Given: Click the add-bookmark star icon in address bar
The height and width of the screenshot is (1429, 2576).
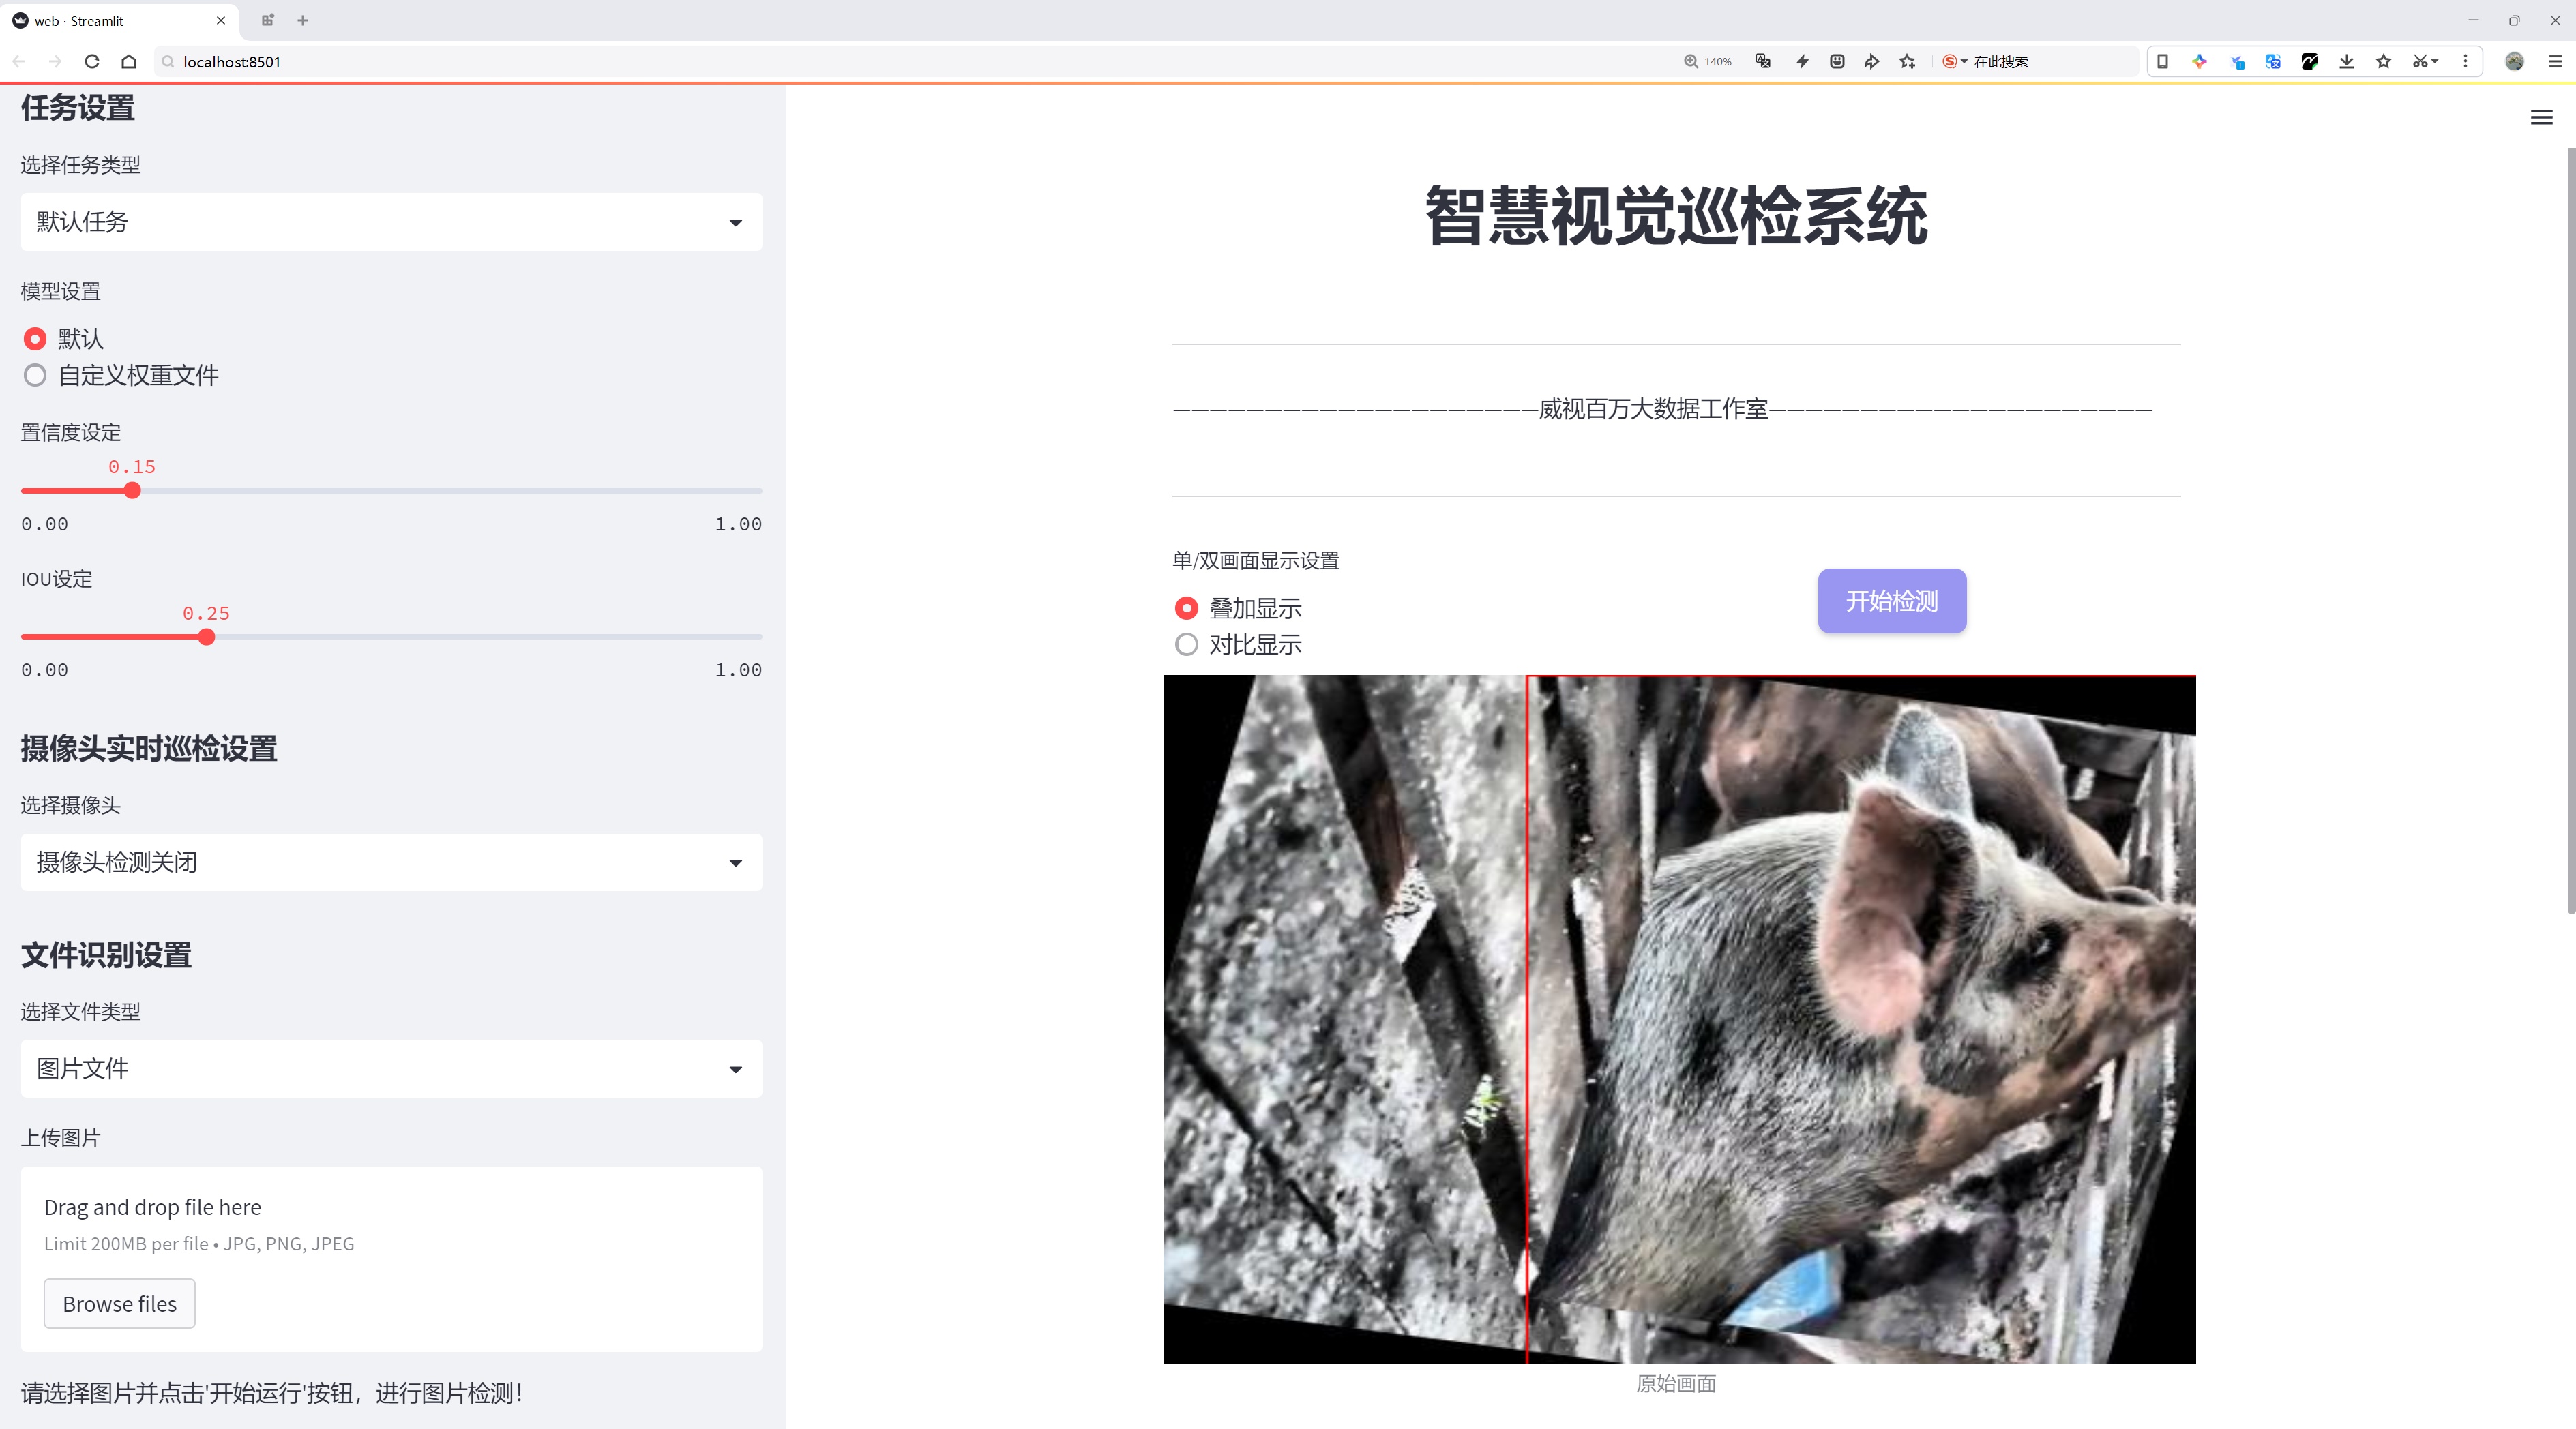Looking at the screenshot, I should tap(1907, 62).
